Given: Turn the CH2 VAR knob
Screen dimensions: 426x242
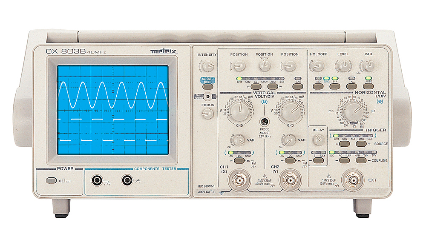Looking at the screenshot, I should pyautogui.click(x=289, y=140).
